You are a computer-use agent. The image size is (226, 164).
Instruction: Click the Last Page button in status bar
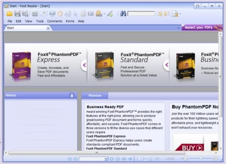[118, 159]
